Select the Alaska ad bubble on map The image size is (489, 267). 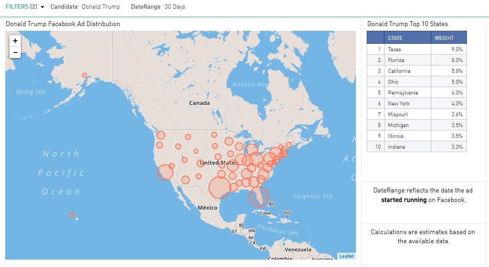(85, 75)
